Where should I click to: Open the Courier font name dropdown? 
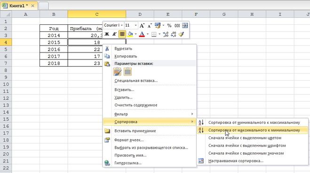click(x=122, y=25)
